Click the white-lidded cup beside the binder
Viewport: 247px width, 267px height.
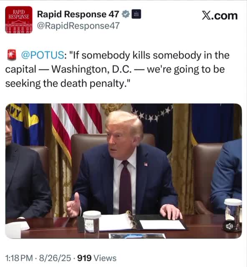pos(92,222)
